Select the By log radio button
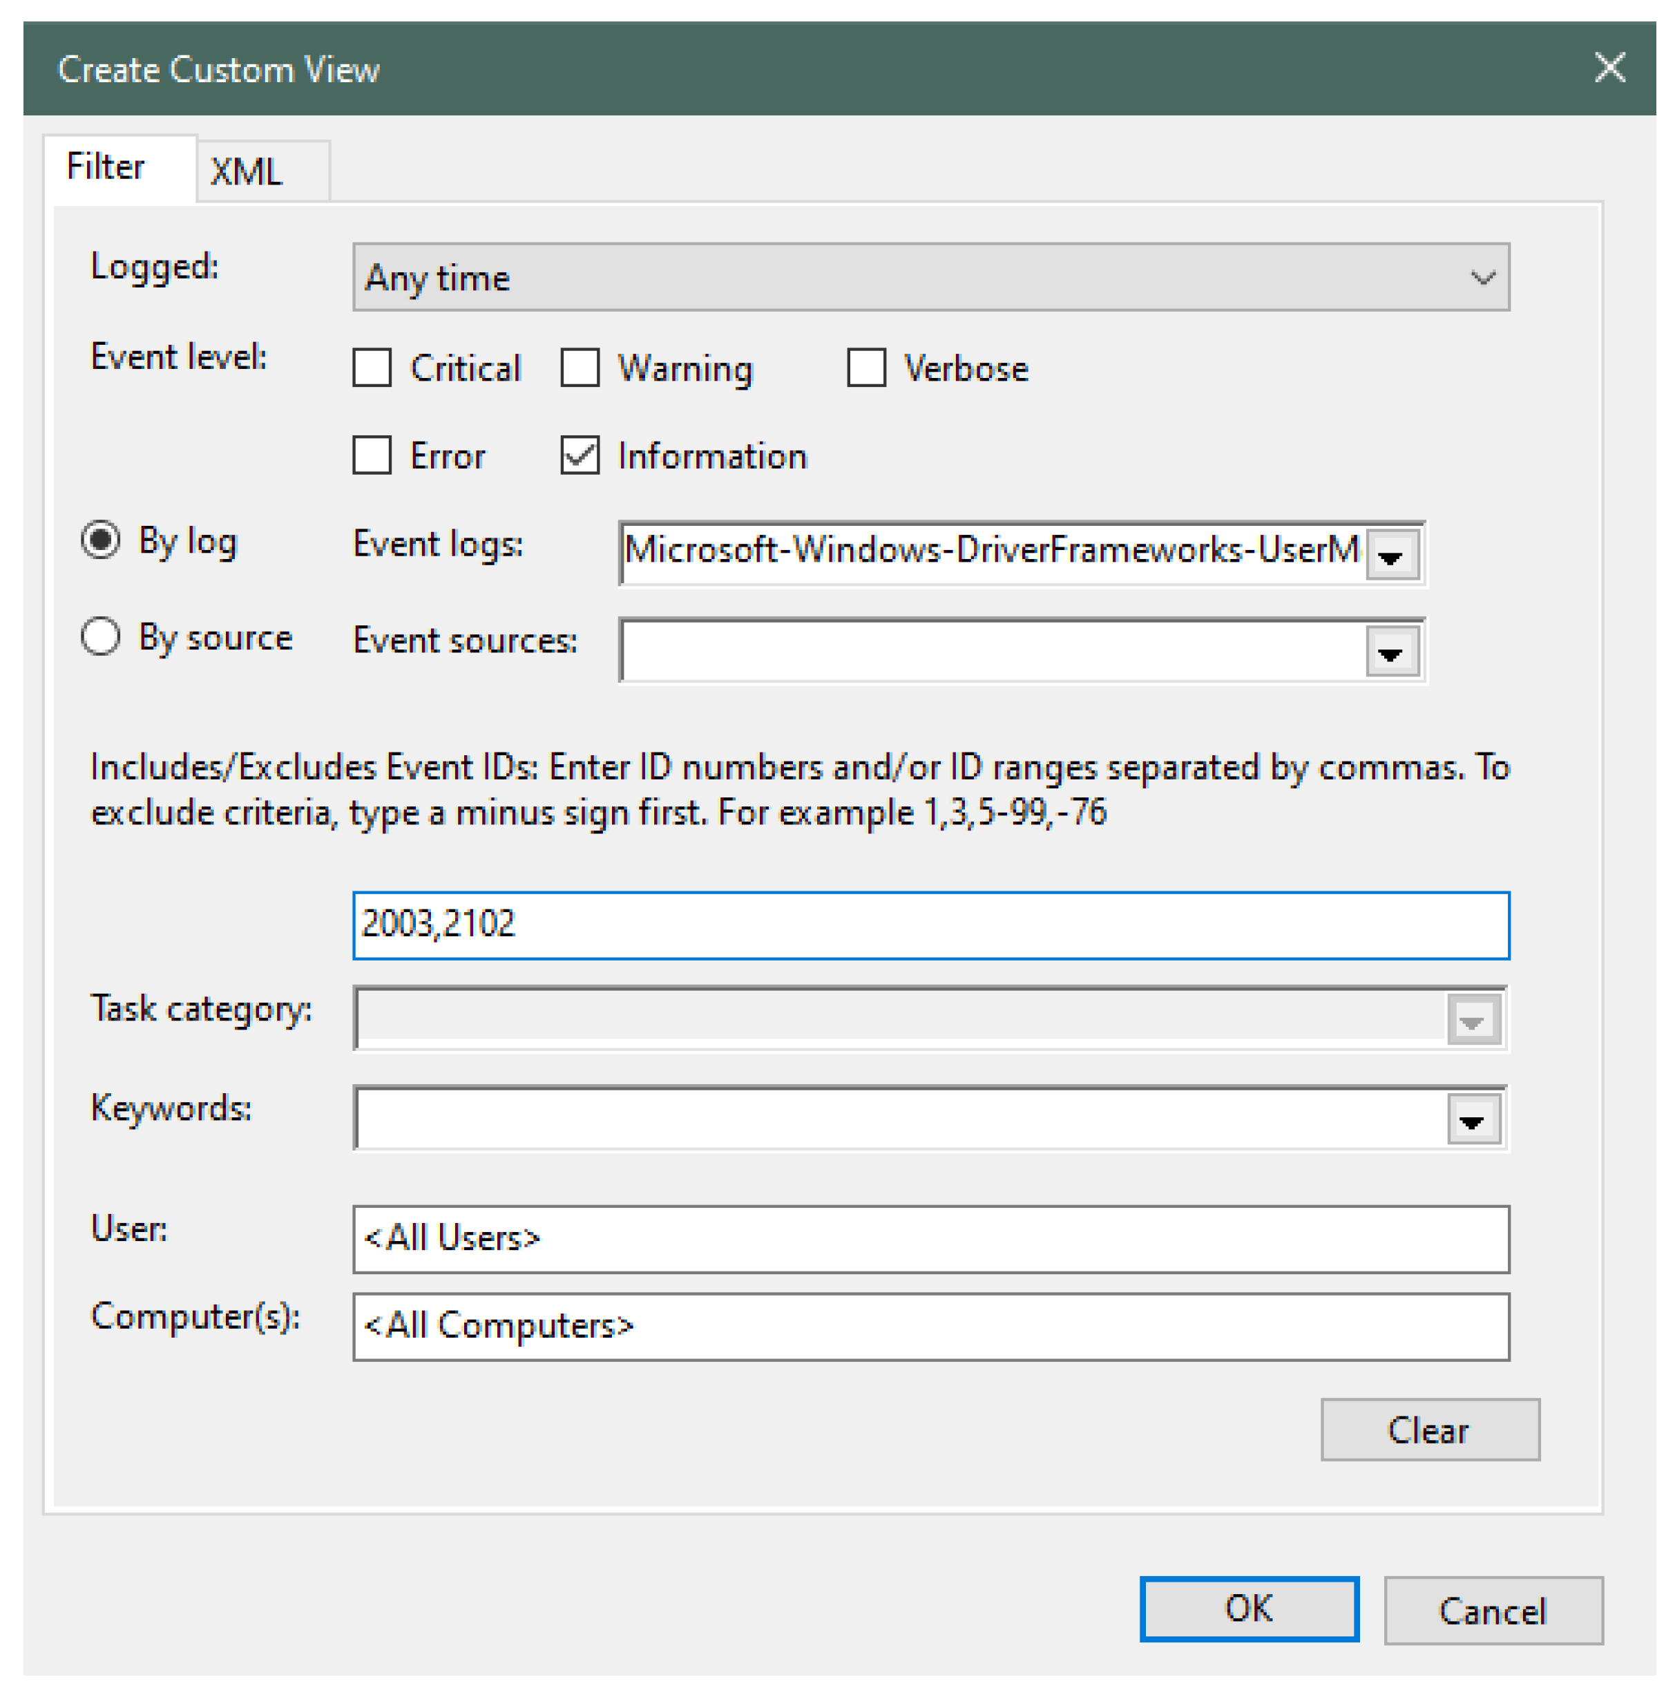Image resolution: width=1675 pixels, height=1695 pixels. click(x=101, y=540)
